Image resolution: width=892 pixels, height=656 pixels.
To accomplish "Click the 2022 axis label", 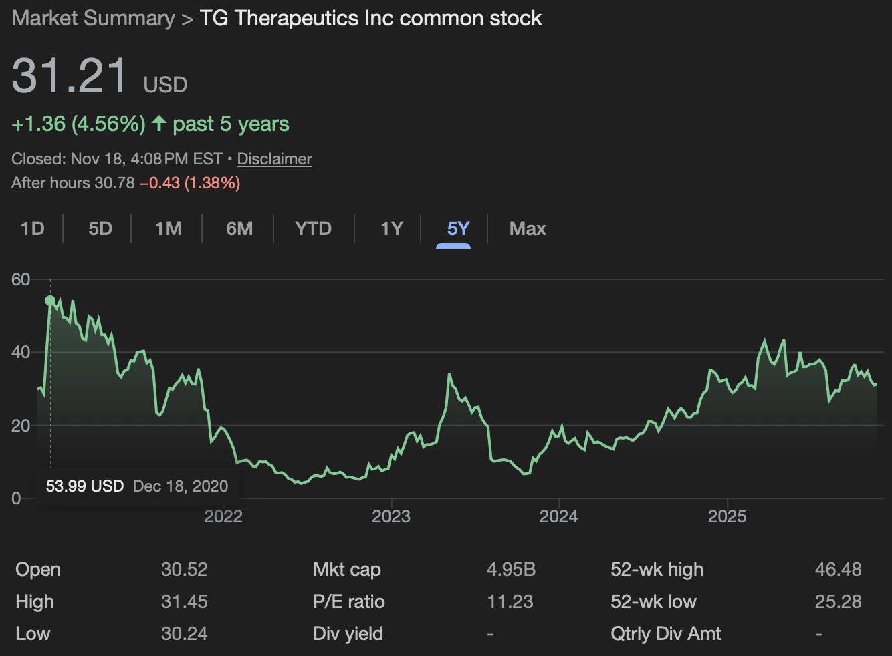I will 223,516.
